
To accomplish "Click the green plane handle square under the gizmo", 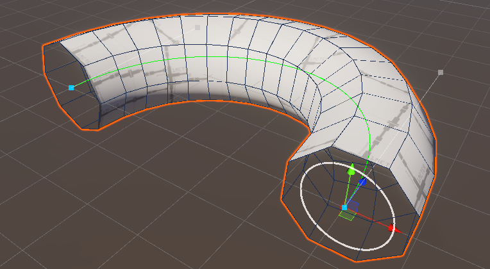I will [346, 216].
